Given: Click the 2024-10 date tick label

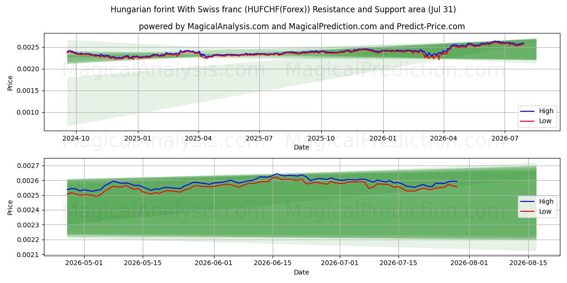Looking at the screenshot, I should tap(76, 138).
